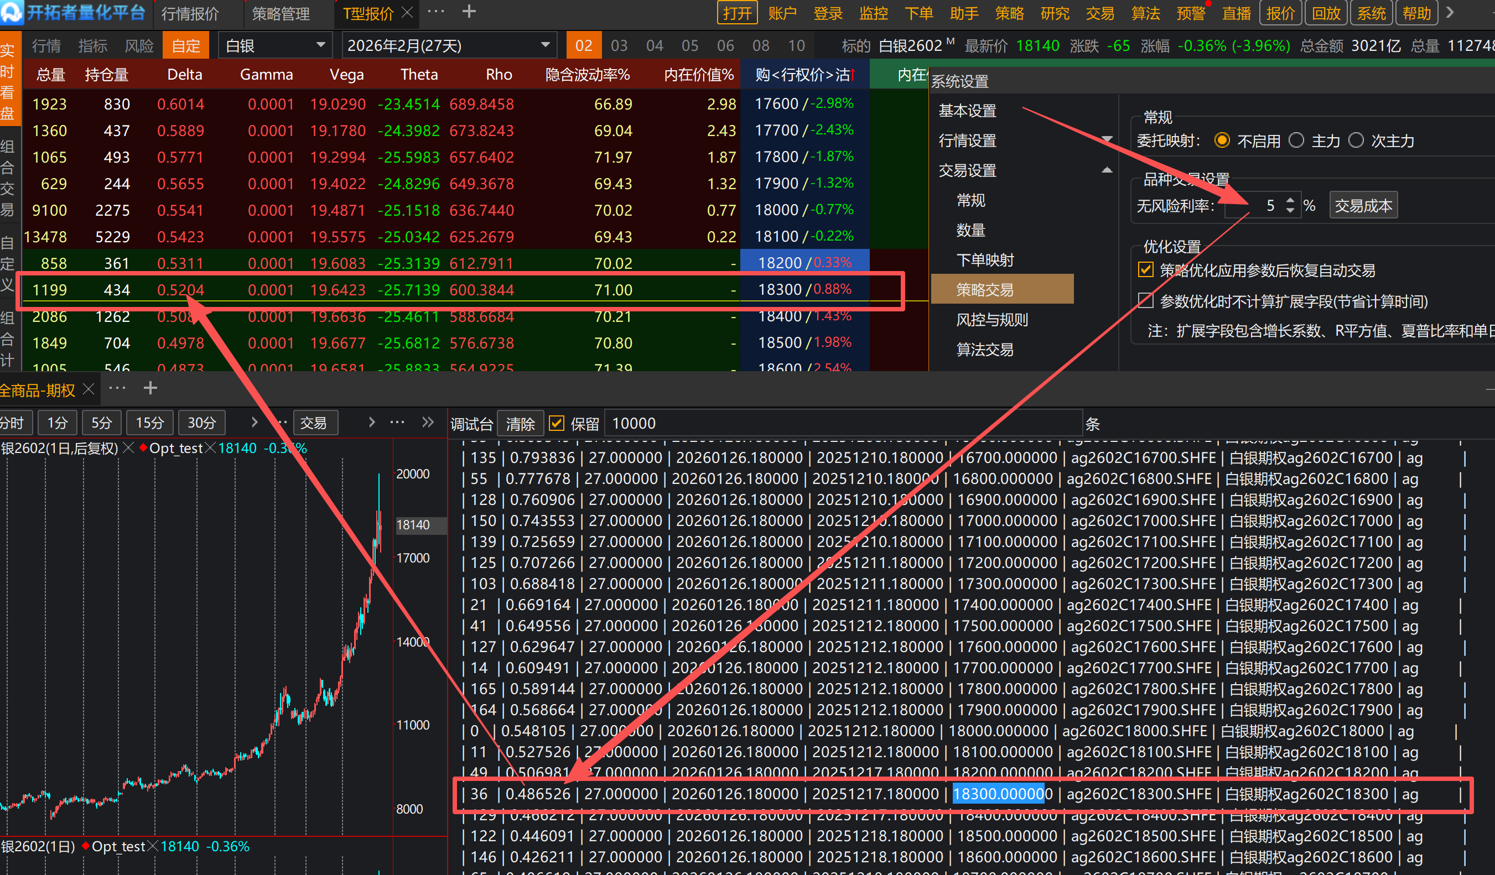Uncheck 策略优化应用参数后恢复自动交易 checkbox

click(x=1146, y=270)
